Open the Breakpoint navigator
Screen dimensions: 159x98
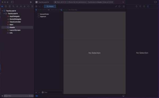click(28, 6)
